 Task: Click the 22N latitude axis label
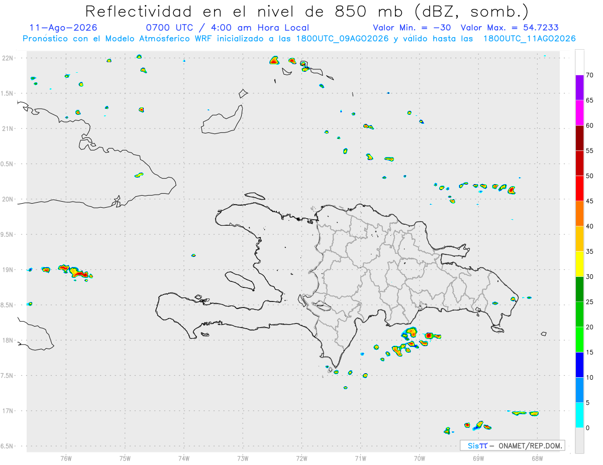[8, 58]
